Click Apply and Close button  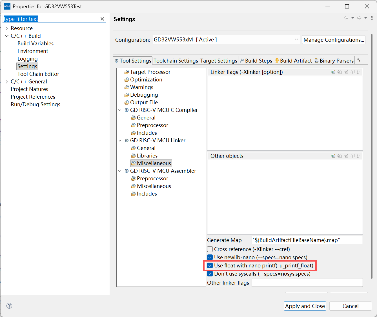[x=305, y=306]
